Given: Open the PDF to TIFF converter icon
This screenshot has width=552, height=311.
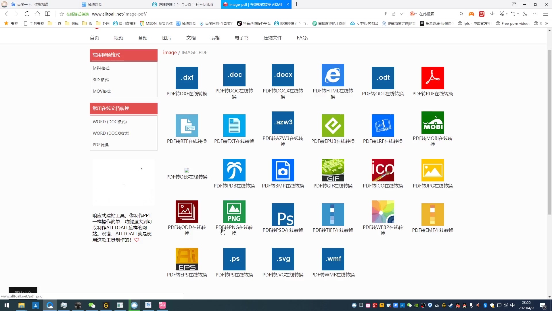Looking at the screenshot, I should pyautogui.click(x=333, y=214).
